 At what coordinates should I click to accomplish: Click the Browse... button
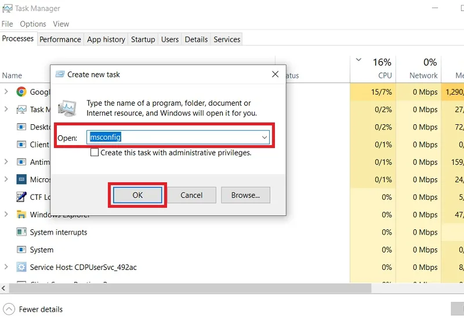pyautogui.click(x=245, y=195)
